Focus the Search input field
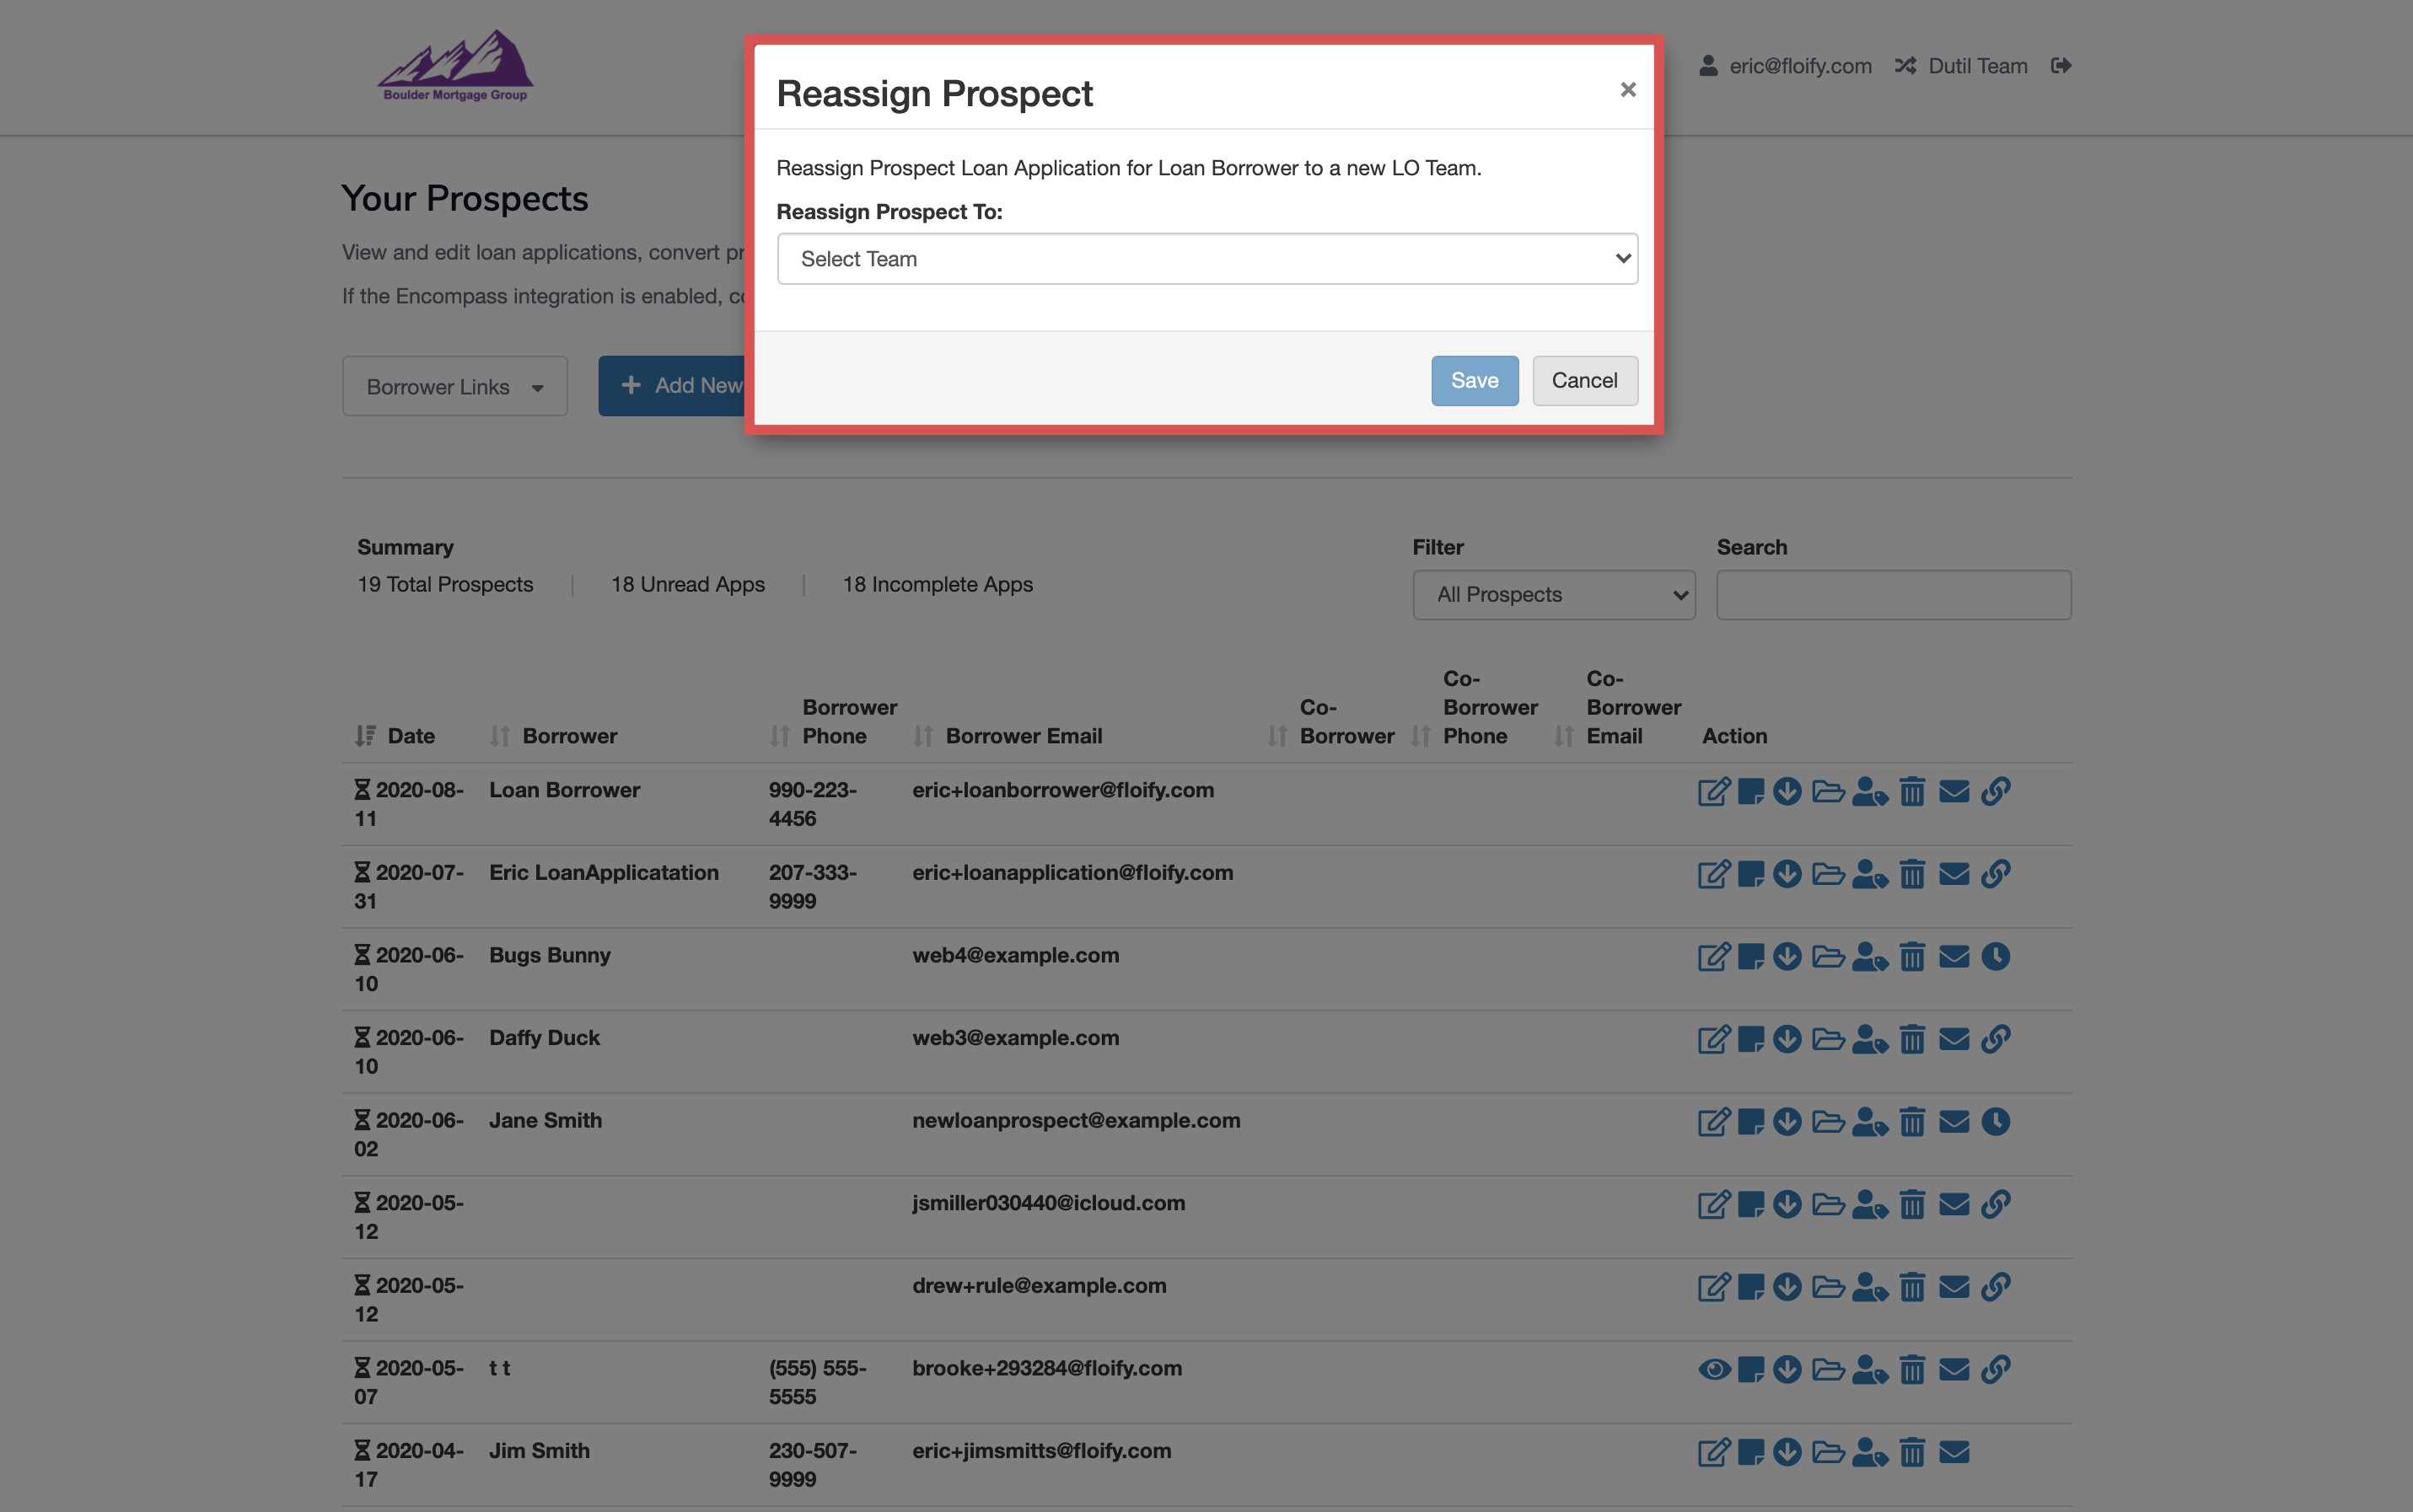2413x1512 pixels. (1894, 595)
